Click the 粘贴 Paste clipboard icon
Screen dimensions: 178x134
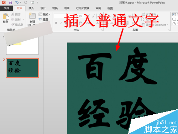tap(6, 16)
